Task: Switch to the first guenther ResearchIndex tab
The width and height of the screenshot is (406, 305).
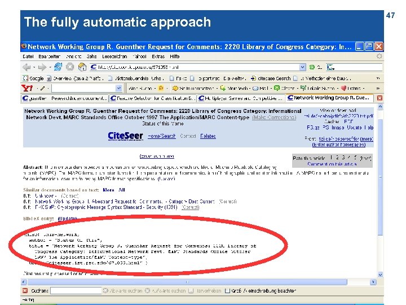Action: pyautogui.click(x=65, y=98)
